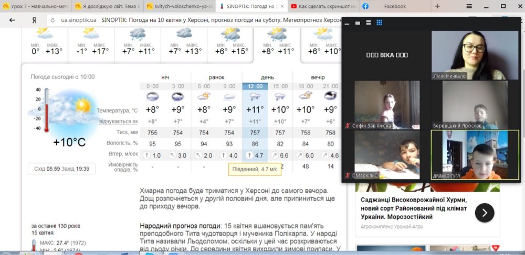Open the day card with -1° to +17°

(91, 46)
